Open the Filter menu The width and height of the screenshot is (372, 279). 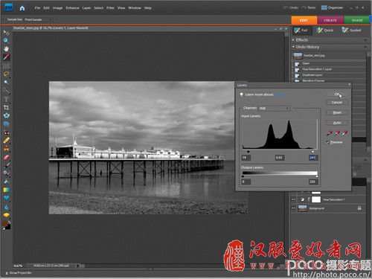110,8
